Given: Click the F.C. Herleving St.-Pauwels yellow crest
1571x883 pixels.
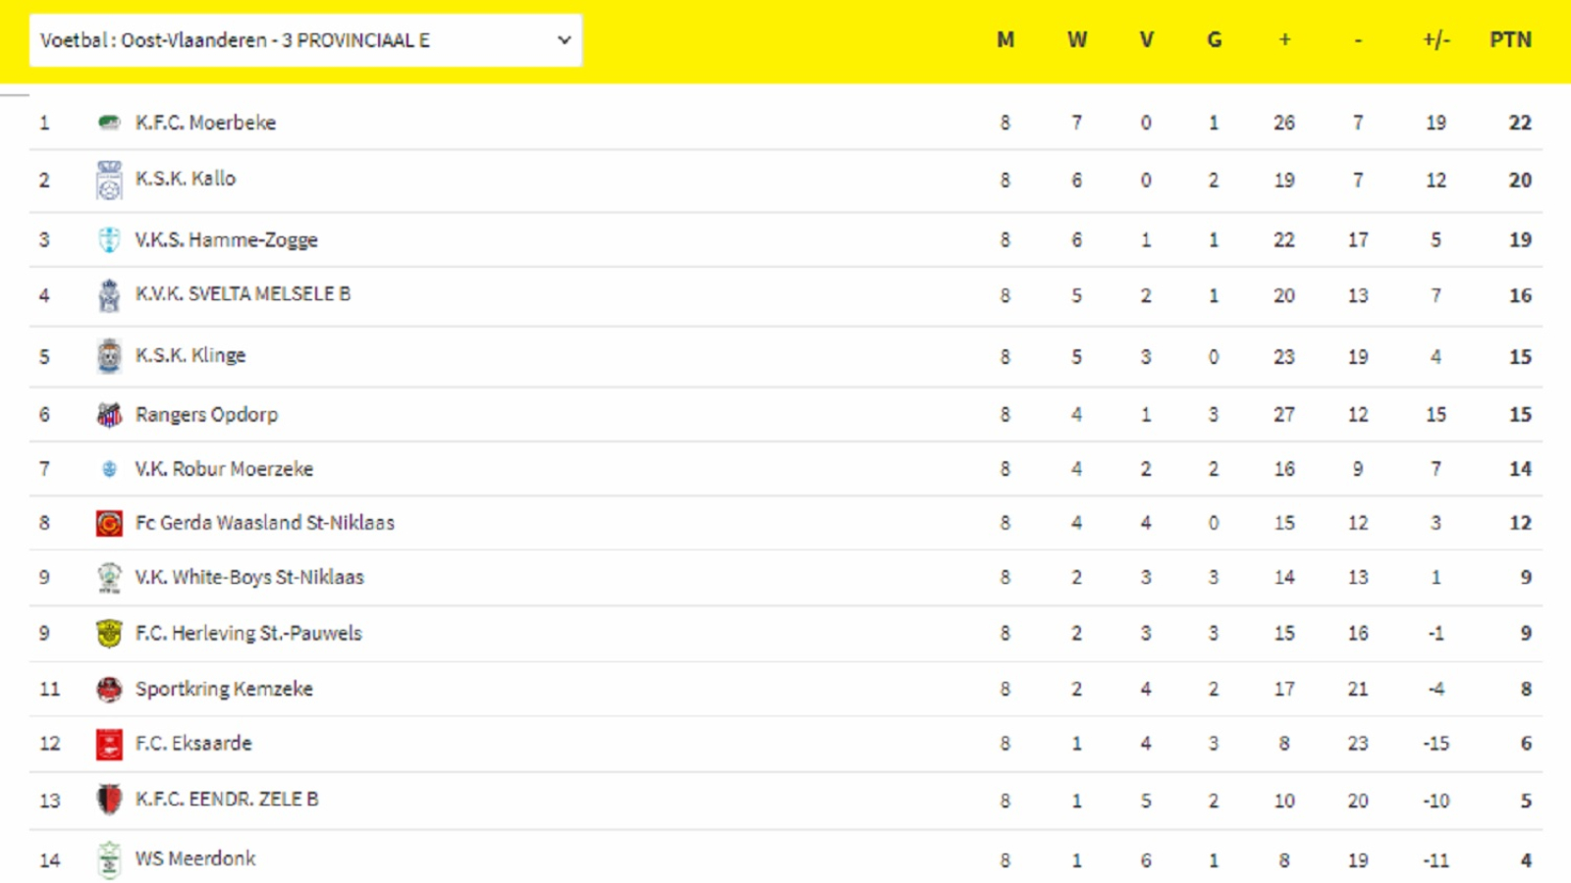Looking at the screenshot, I should [x=109, y=633].
